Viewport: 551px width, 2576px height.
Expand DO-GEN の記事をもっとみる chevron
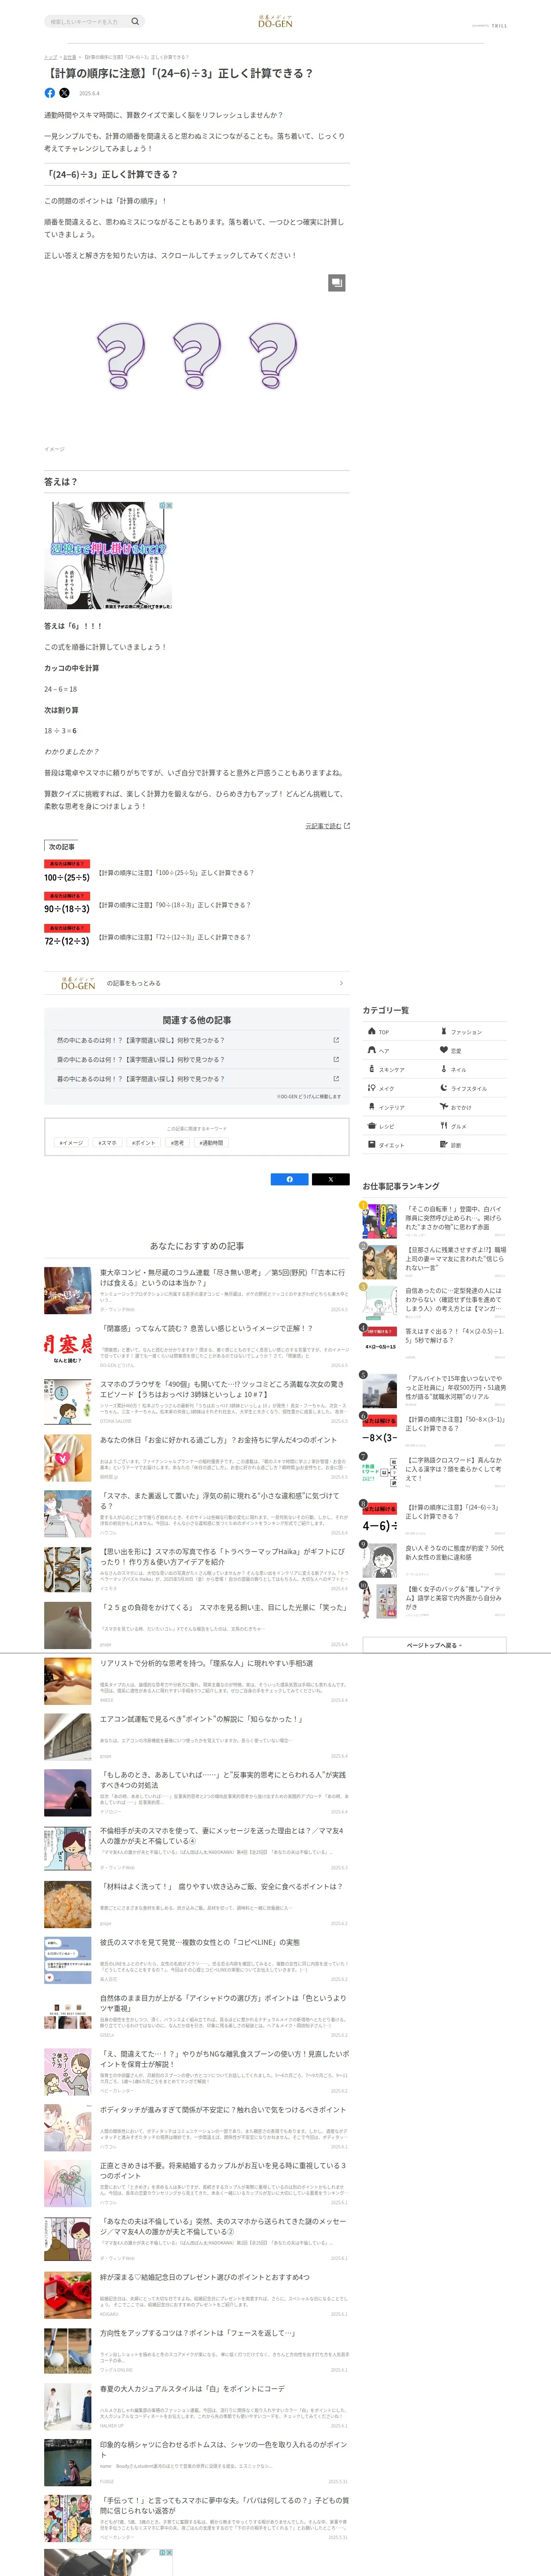tap(341, 983)
